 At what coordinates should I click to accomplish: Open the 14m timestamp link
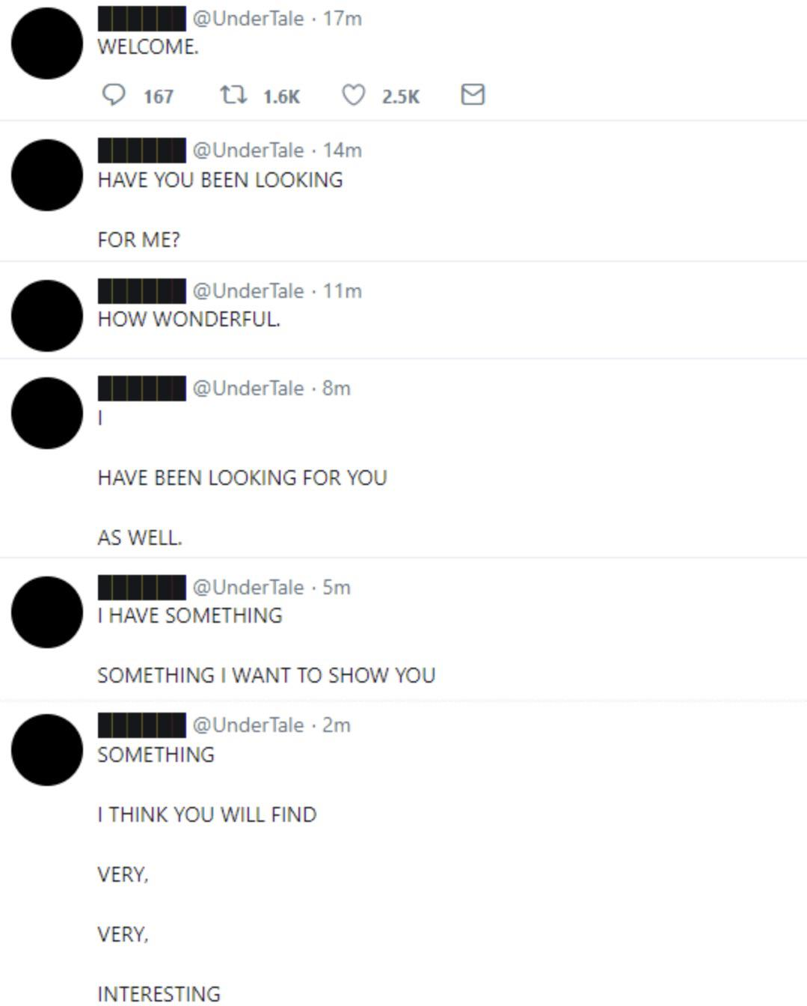(343, 150)
